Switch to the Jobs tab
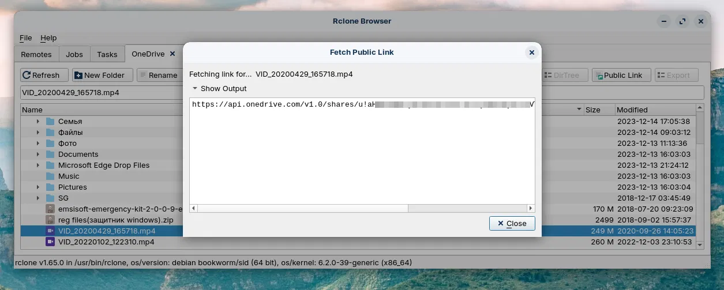Screen dimensions: 724x290 [x=74, y=54]
